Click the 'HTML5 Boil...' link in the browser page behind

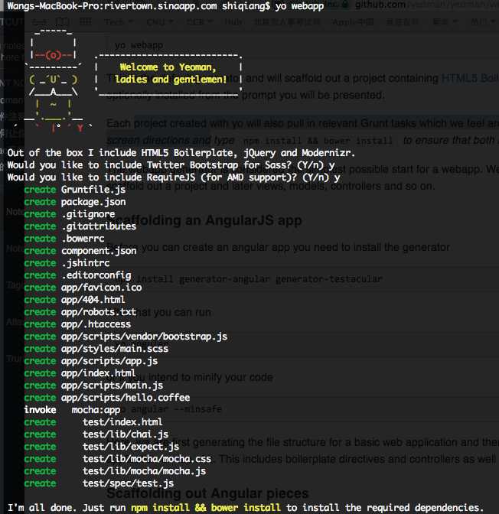470,78
